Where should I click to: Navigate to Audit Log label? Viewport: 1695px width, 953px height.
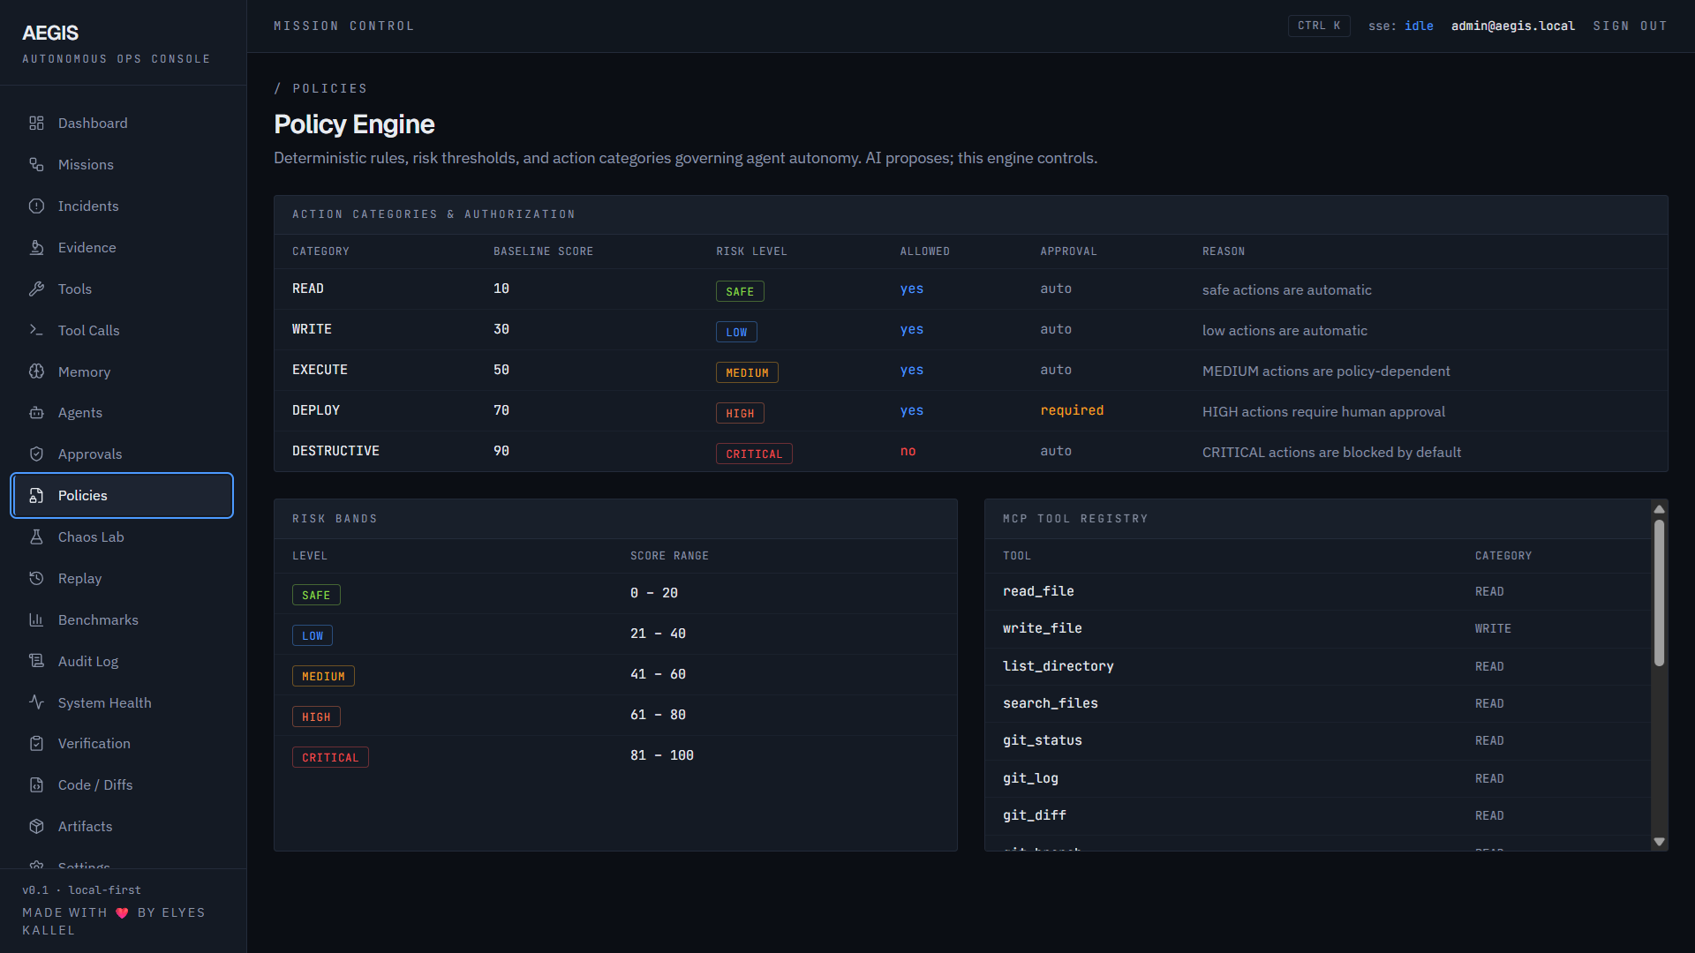(x=88, y=662)
